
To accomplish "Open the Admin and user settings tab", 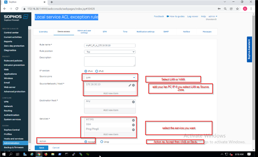I will pos(84,32).
